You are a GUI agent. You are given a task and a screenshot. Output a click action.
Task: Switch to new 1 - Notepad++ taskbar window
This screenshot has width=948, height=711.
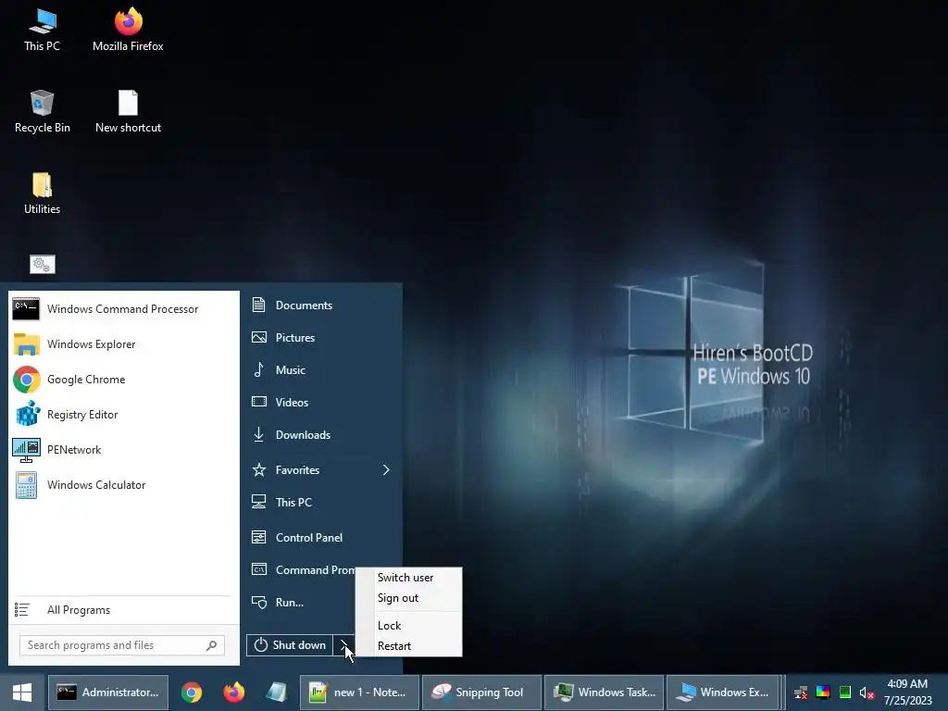pos(359,692)
